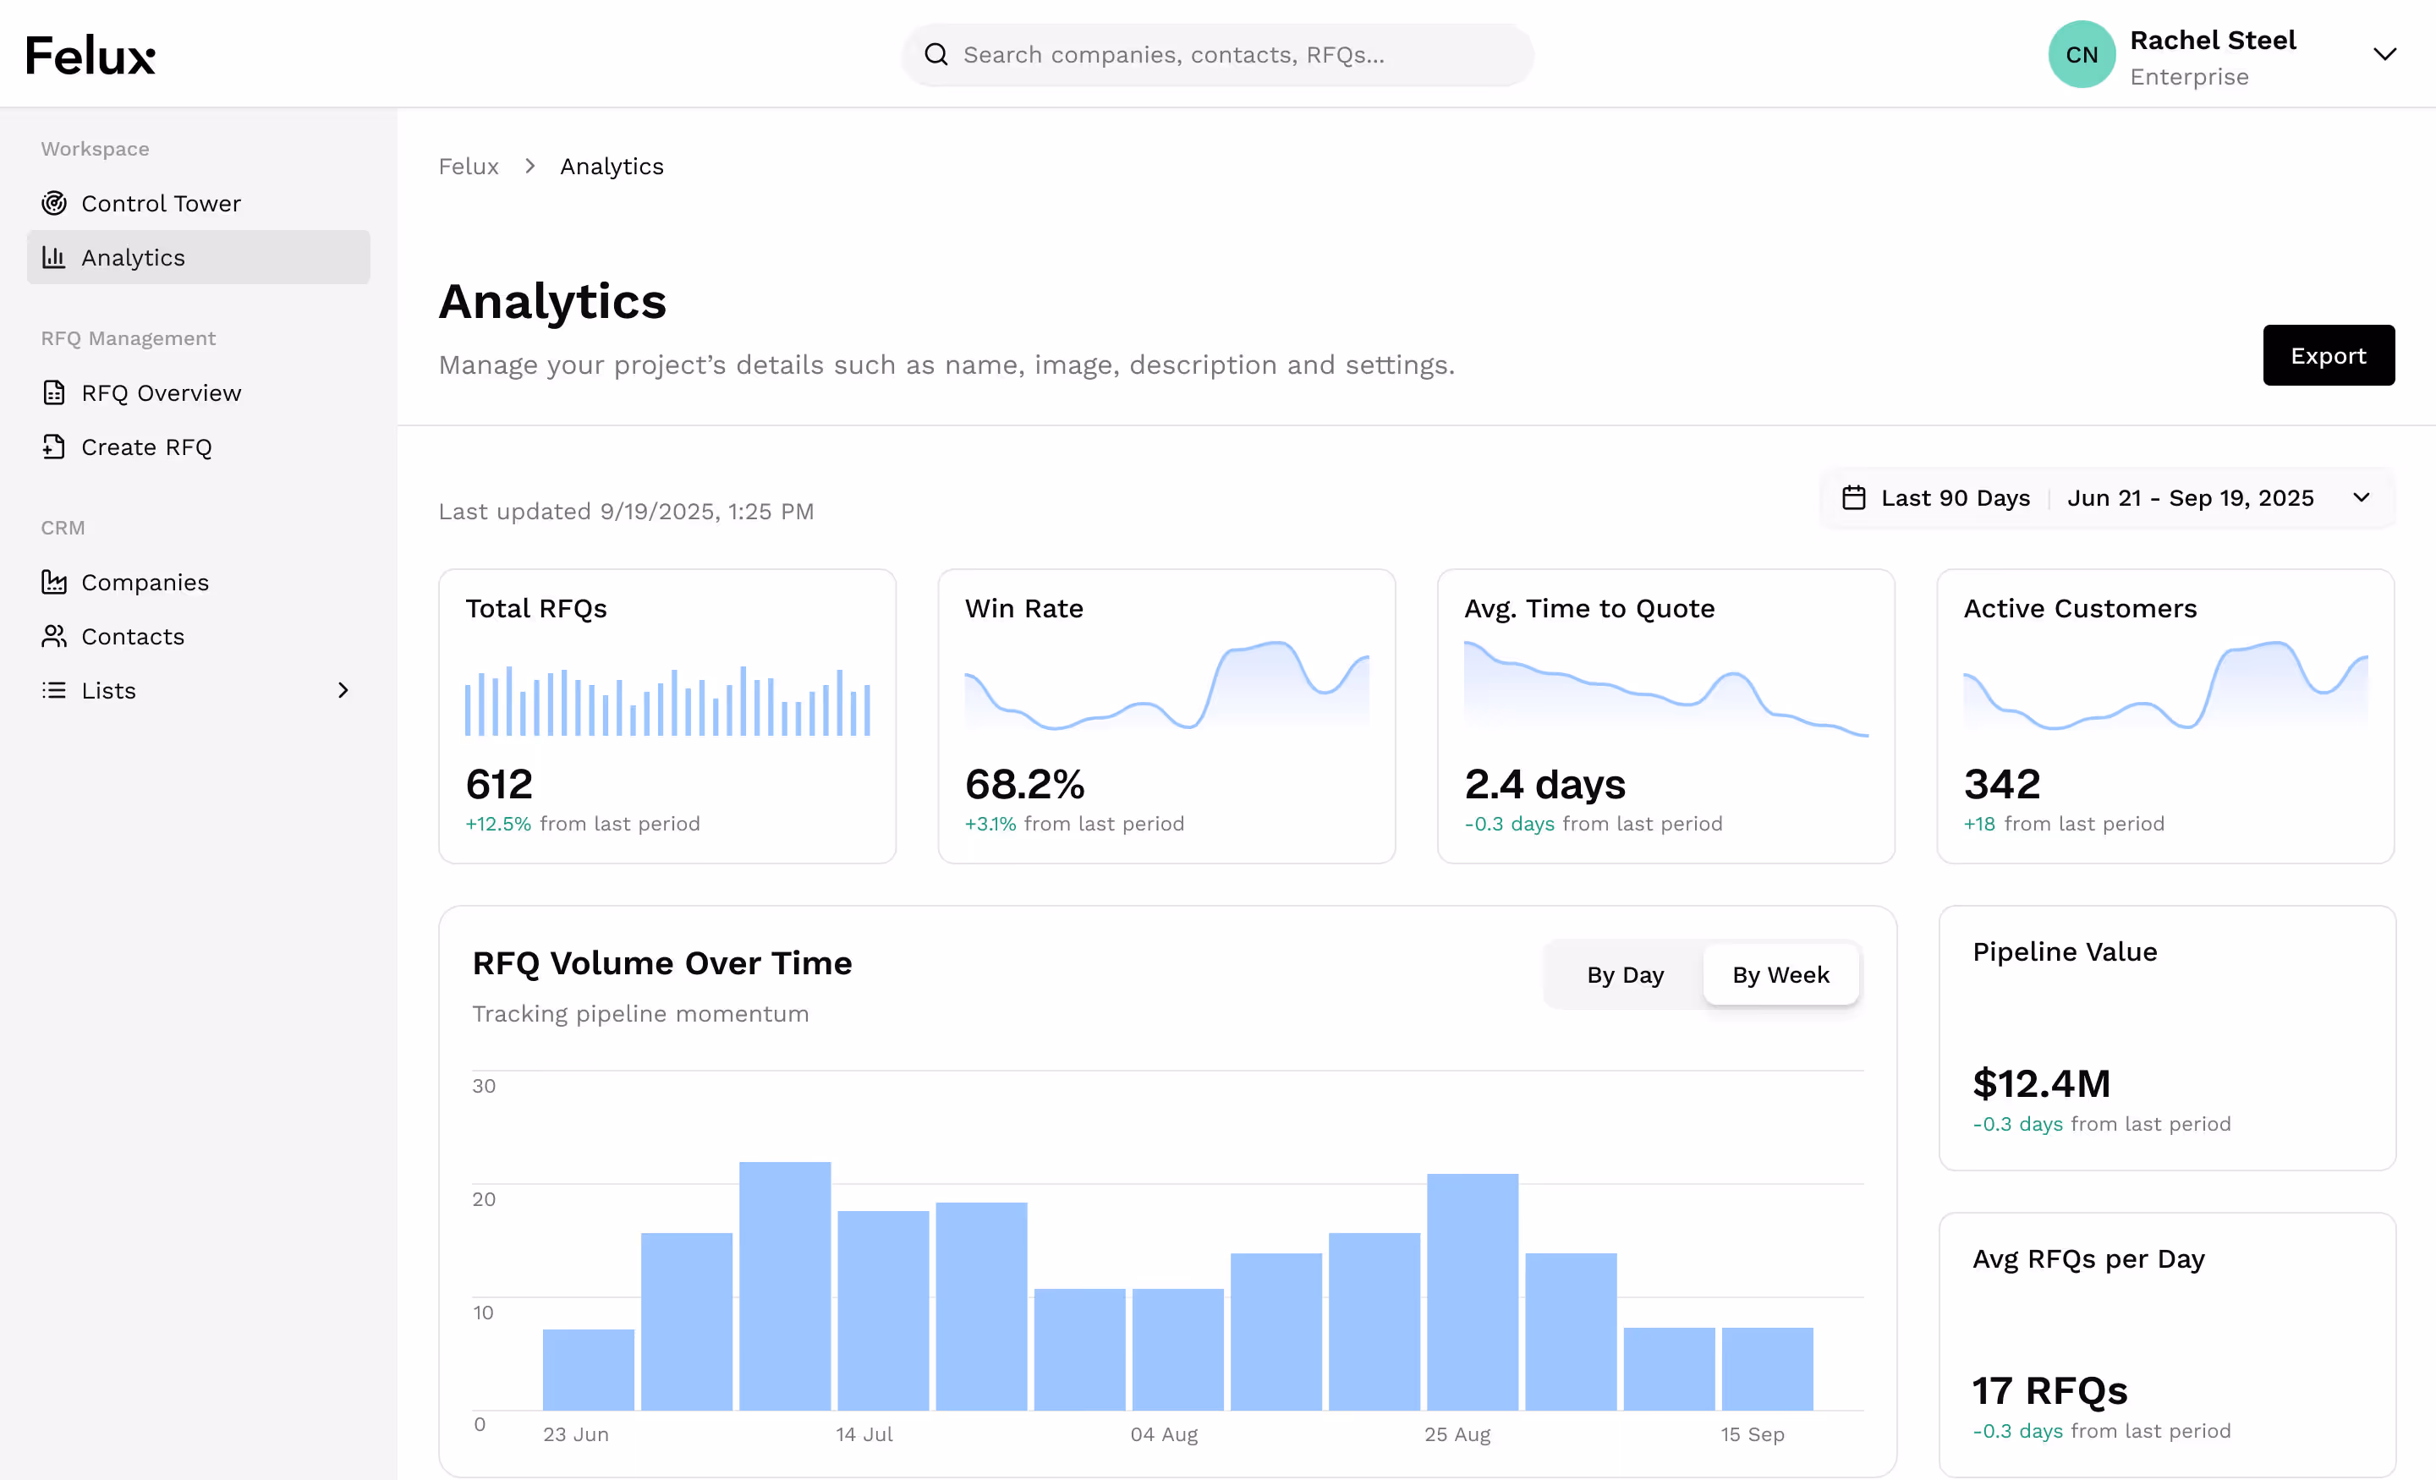Switch chart view to By Day
This screenshot has height=1480, width=2436.
1624,975
